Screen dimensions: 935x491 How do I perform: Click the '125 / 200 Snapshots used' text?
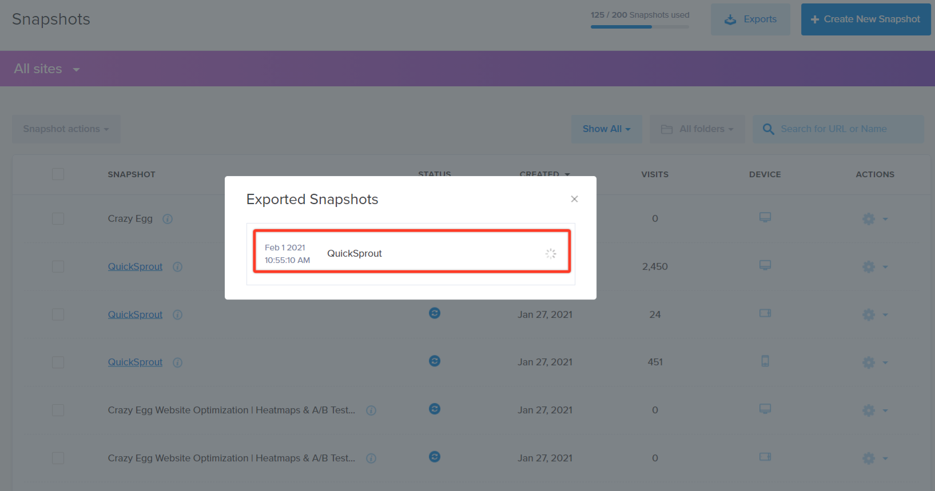click(x=640, y=15)
